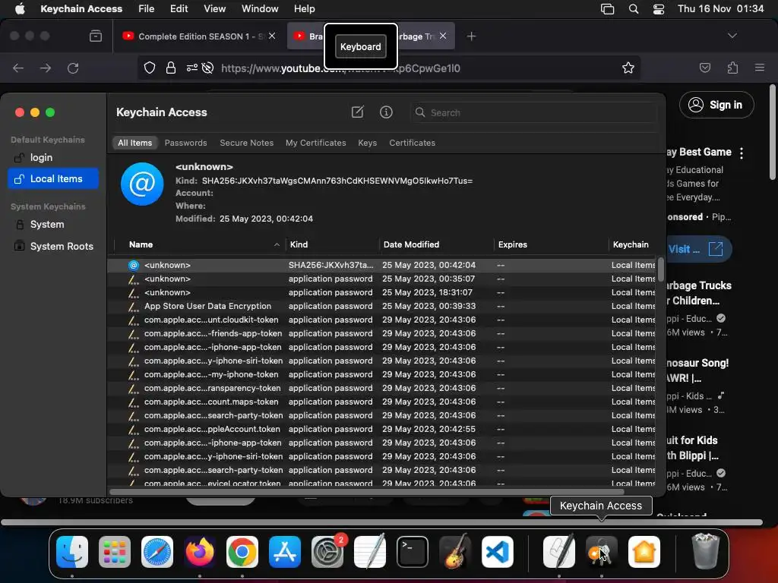778x583 pixels.
Task: Open the Edit menu
Action: (x=179, y=9)
